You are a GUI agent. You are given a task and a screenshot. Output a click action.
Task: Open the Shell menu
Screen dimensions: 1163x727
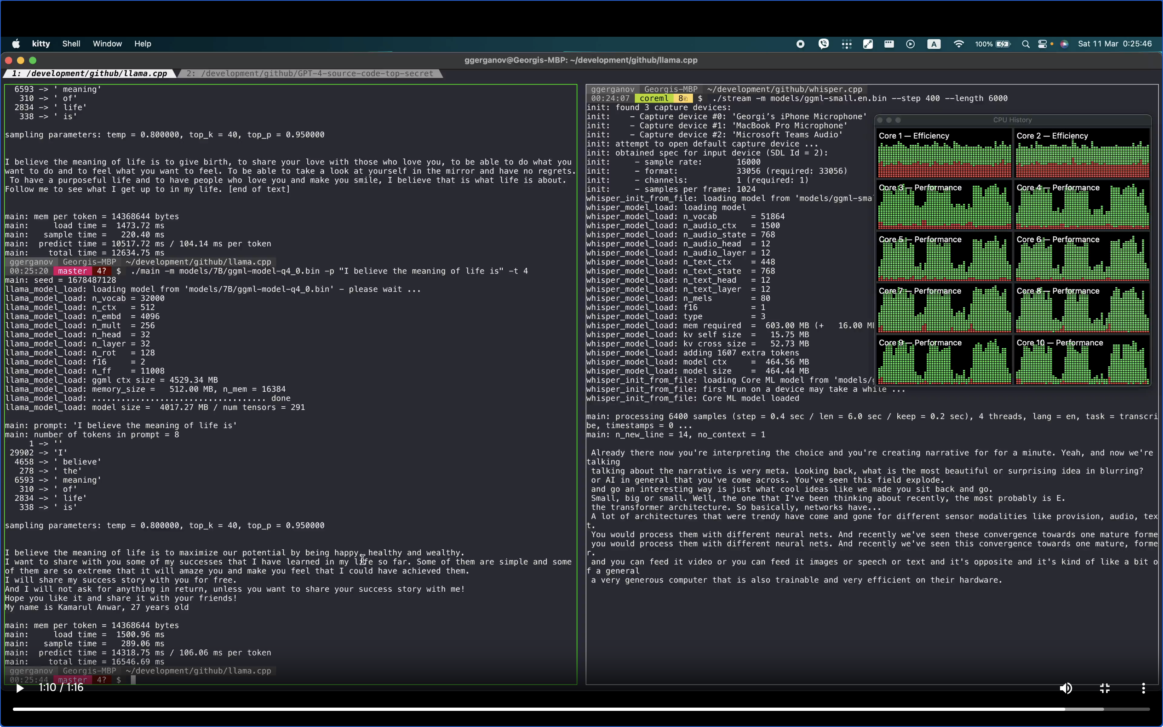coord(71,44)
